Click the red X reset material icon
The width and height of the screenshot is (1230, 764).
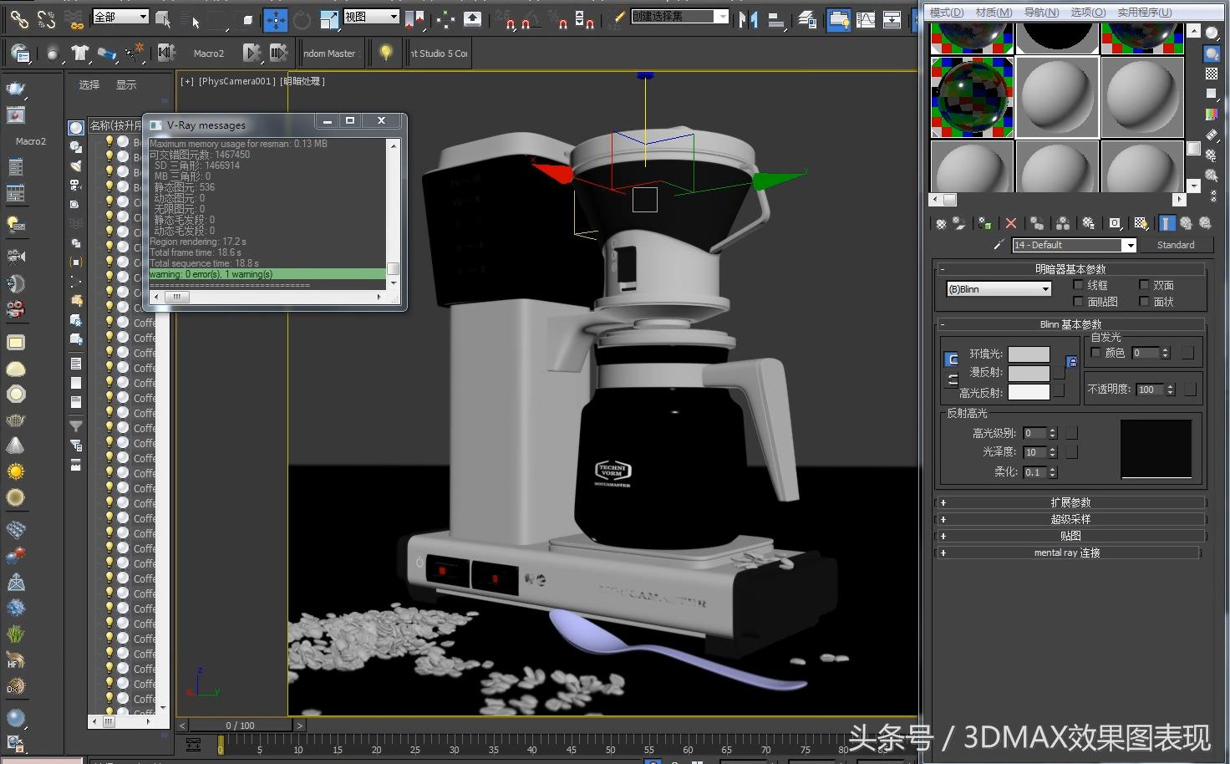pyautogui.click(x=1011, y=223)
